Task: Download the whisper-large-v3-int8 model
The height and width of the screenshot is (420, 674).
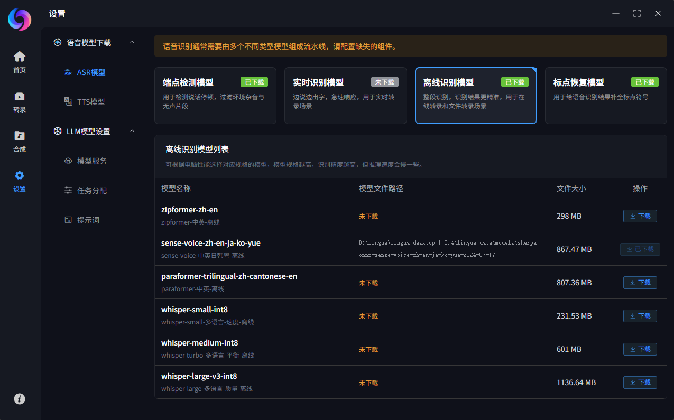Action: point(640,382)
